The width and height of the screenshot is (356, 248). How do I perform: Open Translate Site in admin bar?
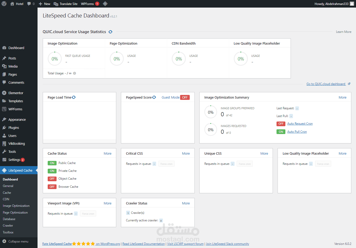[66, 4]
